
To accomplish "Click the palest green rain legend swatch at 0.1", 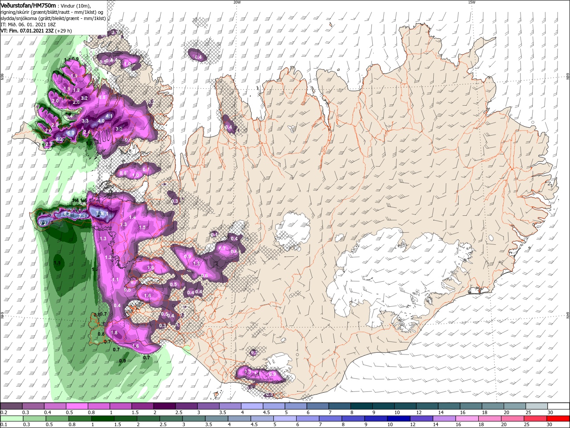I will (x=11, y=419).
